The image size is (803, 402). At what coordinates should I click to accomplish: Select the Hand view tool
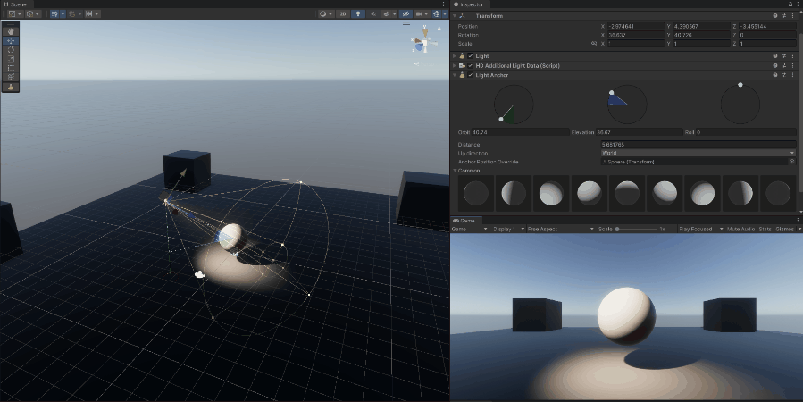pos(11,31)
